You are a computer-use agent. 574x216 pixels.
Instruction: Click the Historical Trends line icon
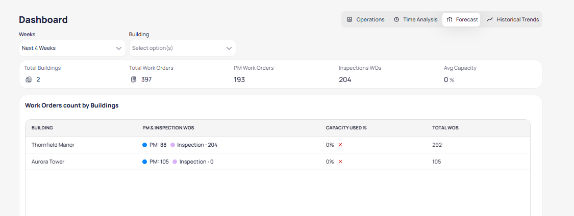click(490, 20)
